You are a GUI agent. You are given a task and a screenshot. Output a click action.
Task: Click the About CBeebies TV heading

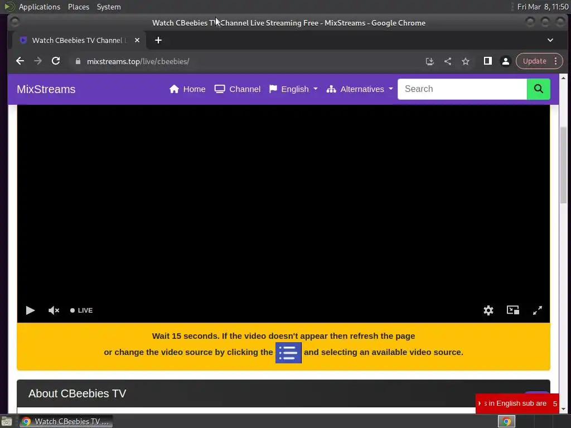coord(77,393)
